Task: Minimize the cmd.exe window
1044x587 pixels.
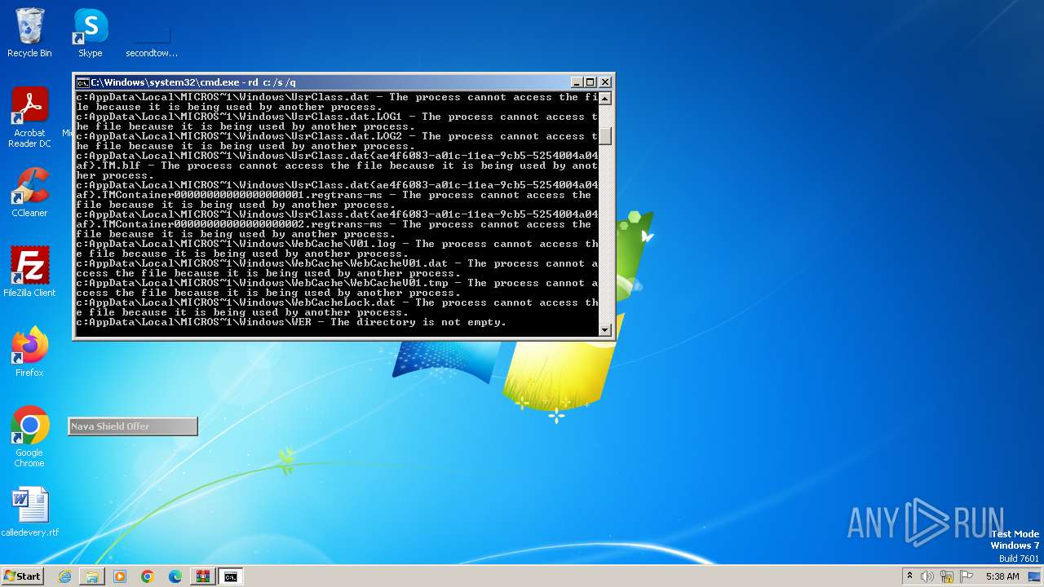Action: pos(577,82)
